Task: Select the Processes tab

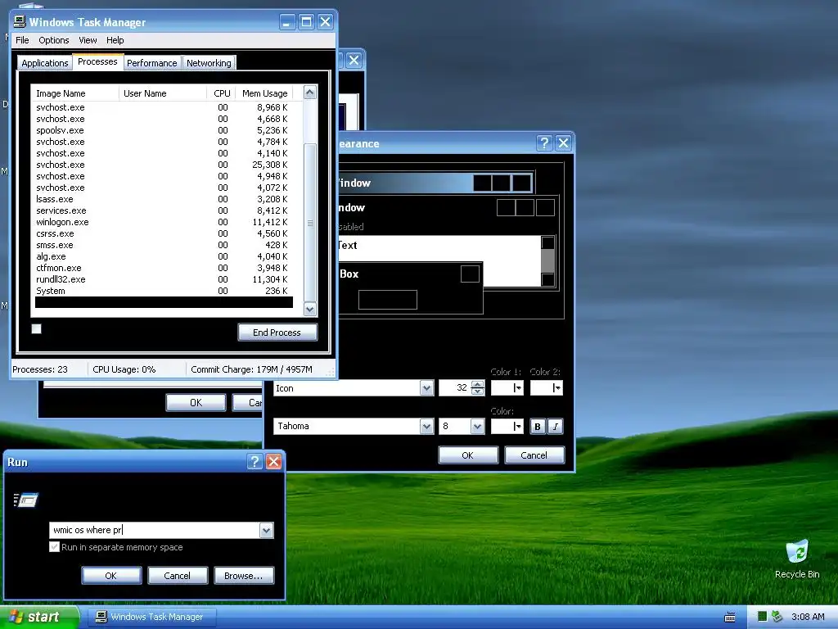Action: 97,61
